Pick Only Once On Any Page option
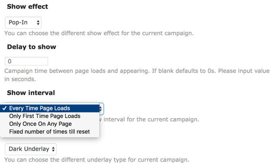The width and height of the screenshot is (273, 164). (50, 124)
